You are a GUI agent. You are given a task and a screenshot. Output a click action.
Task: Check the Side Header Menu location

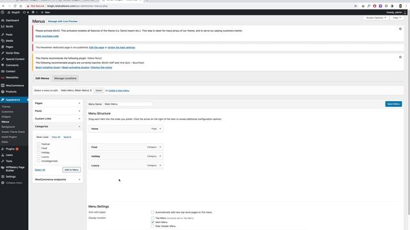point(152,226)
